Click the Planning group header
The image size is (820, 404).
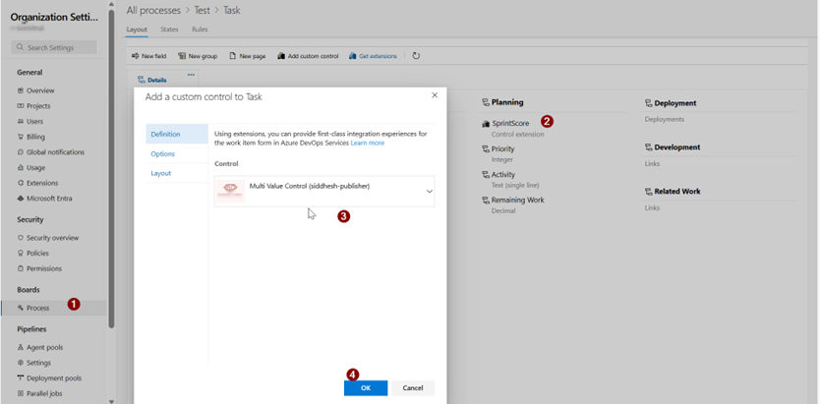click(x=502, y=102)
